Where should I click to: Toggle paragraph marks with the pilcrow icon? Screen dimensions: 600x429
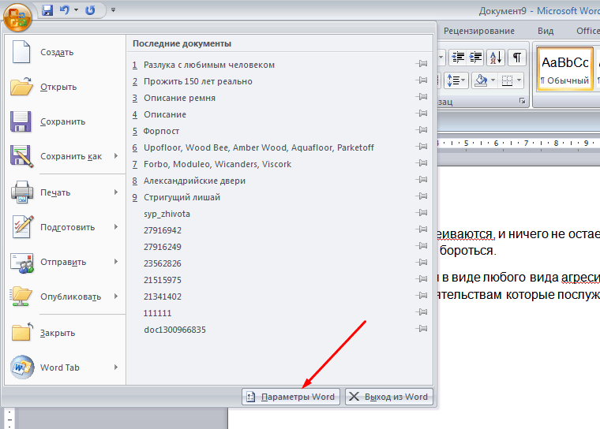click(516, 58)
